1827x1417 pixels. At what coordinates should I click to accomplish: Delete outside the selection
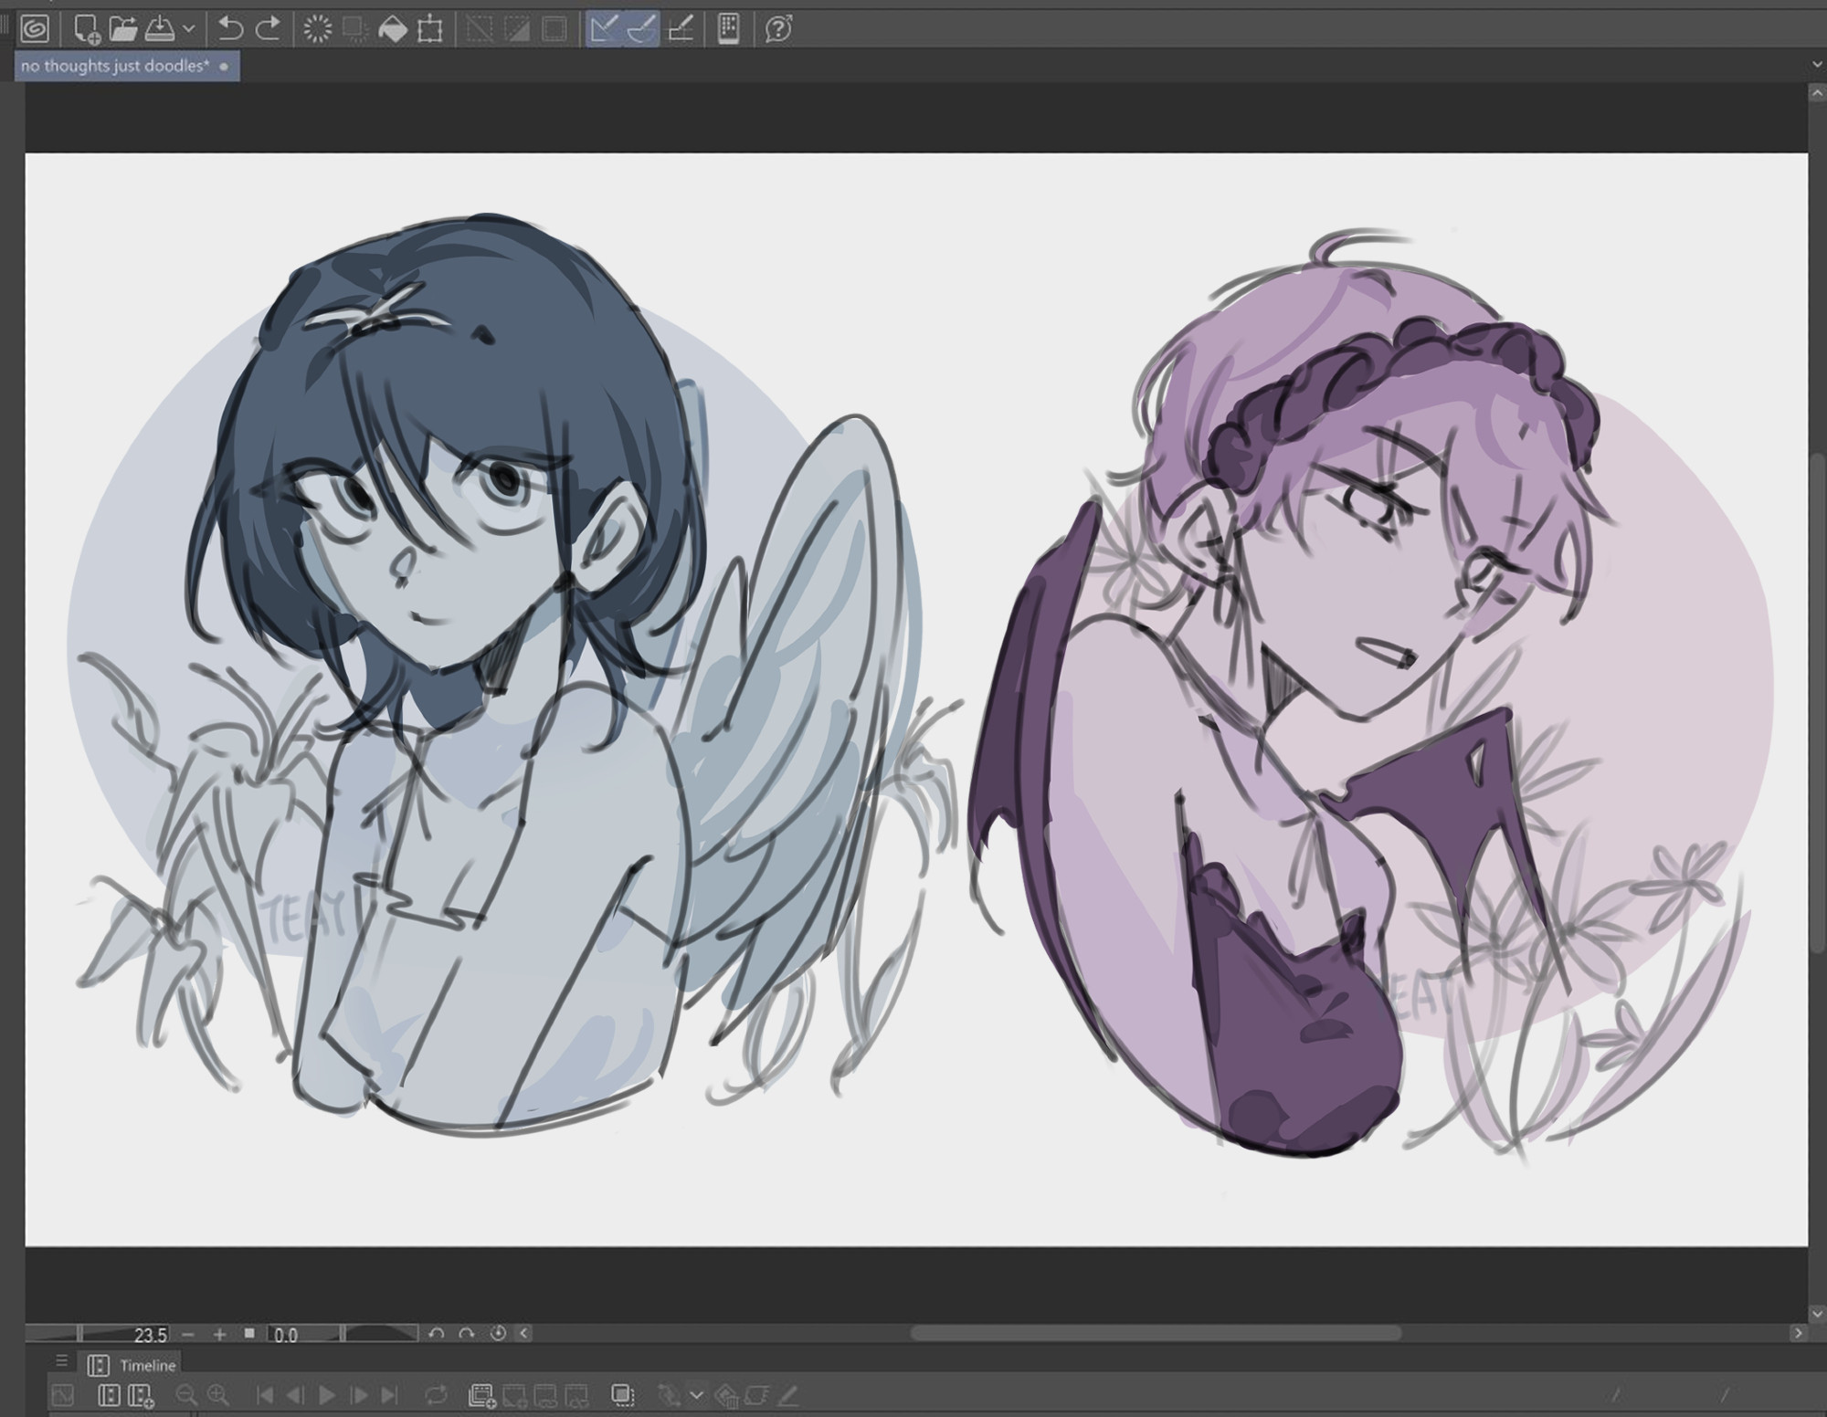(354, 29)
